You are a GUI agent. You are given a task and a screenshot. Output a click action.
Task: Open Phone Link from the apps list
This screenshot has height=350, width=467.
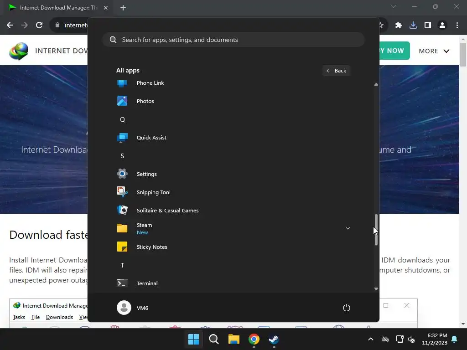tap(233, 83)
